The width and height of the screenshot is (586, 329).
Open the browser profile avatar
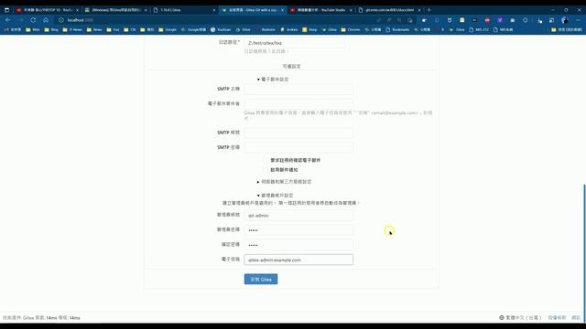[x=565, y=20]
